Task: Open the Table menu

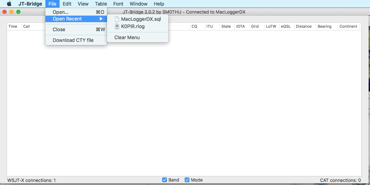Action: 101,4
